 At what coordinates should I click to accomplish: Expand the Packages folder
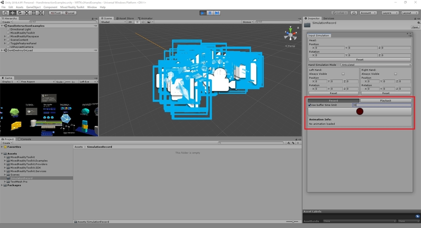[x=2, y=185]
